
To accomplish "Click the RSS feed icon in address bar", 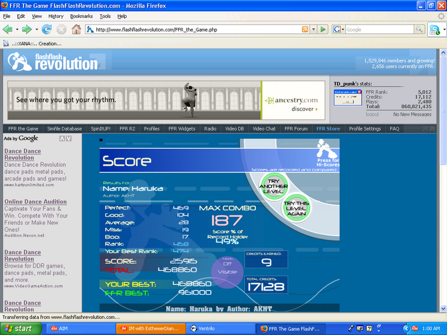I will (305, 30).
